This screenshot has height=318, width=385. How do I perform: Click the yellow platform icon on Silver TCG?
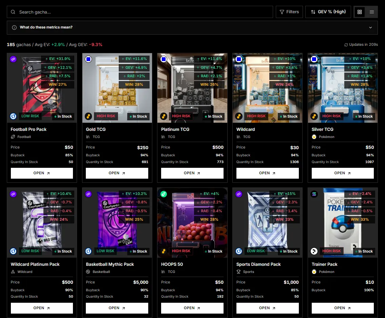tap(314, 116)
